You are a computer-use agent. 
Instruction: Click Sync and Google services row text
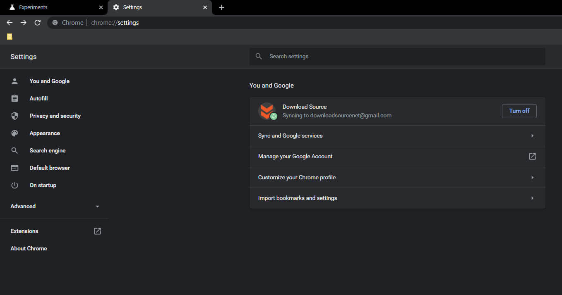pyautogui.click(x=290, y=136)
